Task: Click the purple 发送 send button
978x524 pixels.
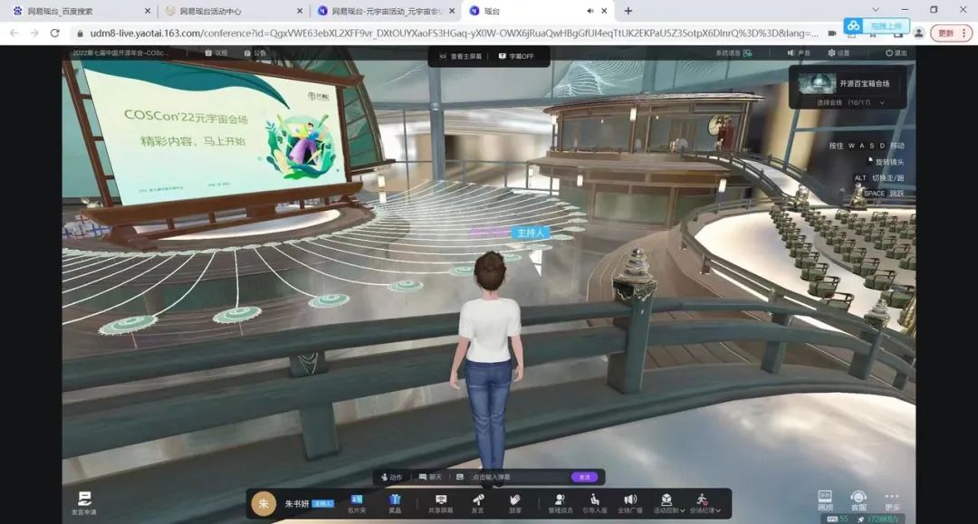Action: coord(584,477)
